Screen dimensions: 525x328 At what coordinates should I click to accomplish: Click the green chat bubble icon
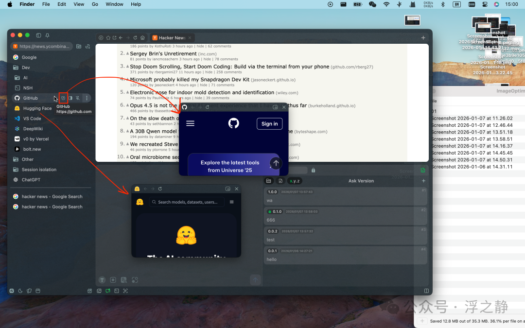108,291
